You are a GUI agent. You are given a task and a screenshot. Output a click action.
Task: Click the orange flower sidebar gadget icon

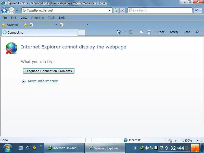click(x=195, y=148)
